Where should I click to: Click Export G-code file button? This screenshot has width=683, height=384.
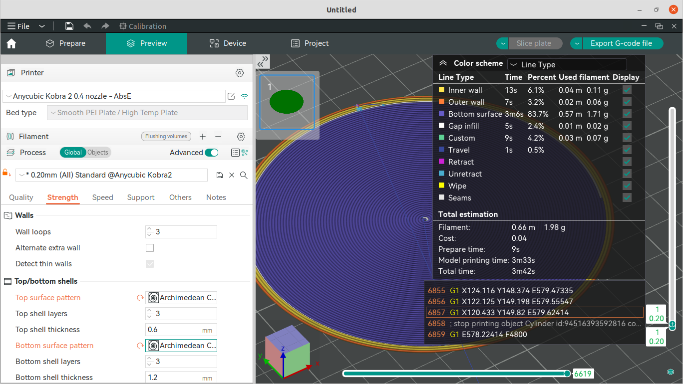621,43
